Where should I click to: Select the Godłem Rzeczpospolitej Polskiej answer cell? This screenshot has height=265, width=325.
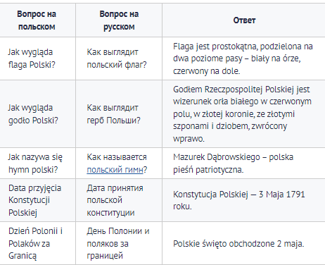click(244, 114)
